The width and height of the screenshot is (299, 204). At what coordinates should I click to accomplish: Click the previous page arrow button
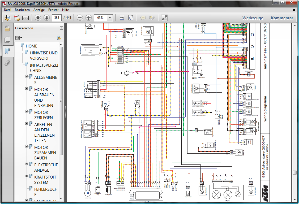point(38,18)
